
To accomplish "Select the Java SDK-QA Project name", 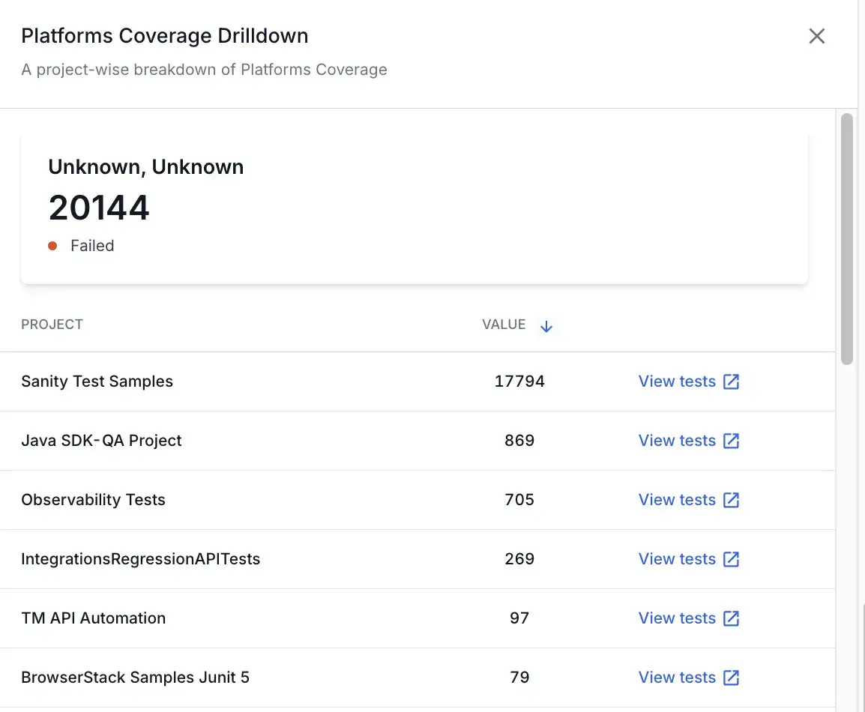I will pyautogui.click(x=101, y=441).
